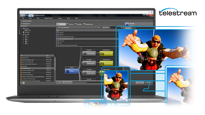Click the Clear button

pyautogui.click(x=59, y=82)
